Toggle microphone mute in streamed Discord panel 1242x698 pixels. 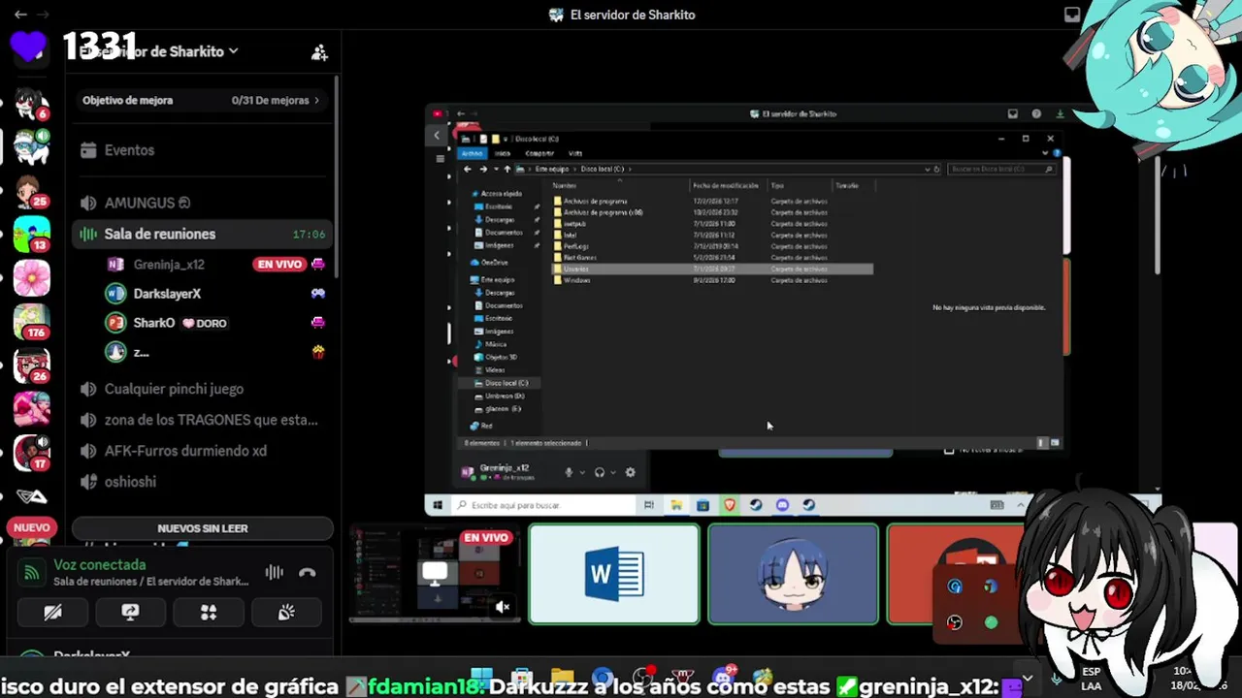click(570, 472)
